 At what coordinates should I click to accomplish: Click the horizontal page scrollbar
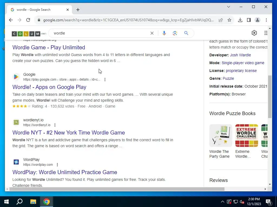[117, 189]
